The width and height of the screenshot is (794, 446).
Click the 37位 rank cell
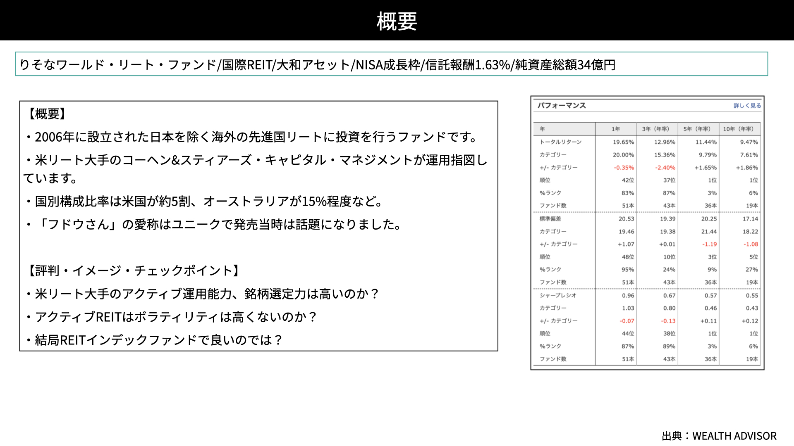click(x=669, y=180)
